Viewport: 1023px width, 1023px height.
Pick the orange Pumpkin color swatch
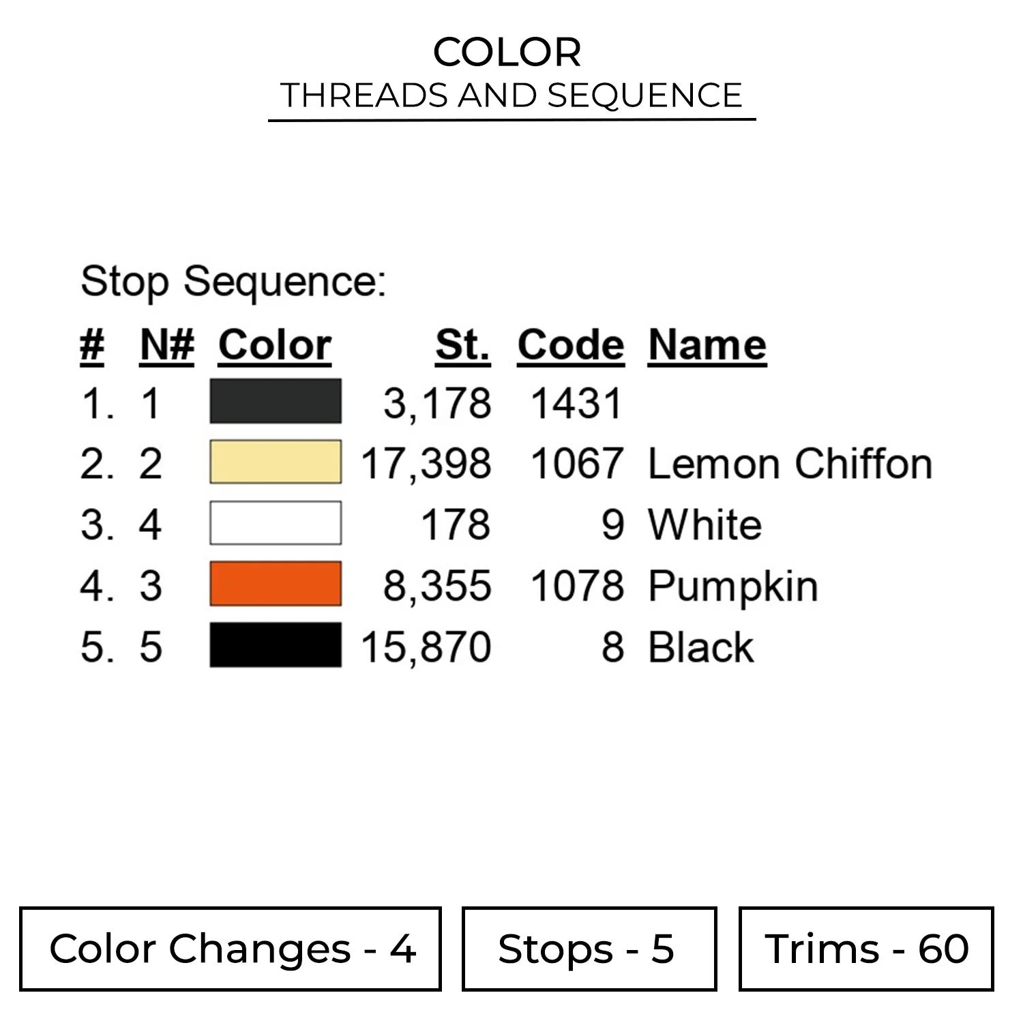click(276, 584)
